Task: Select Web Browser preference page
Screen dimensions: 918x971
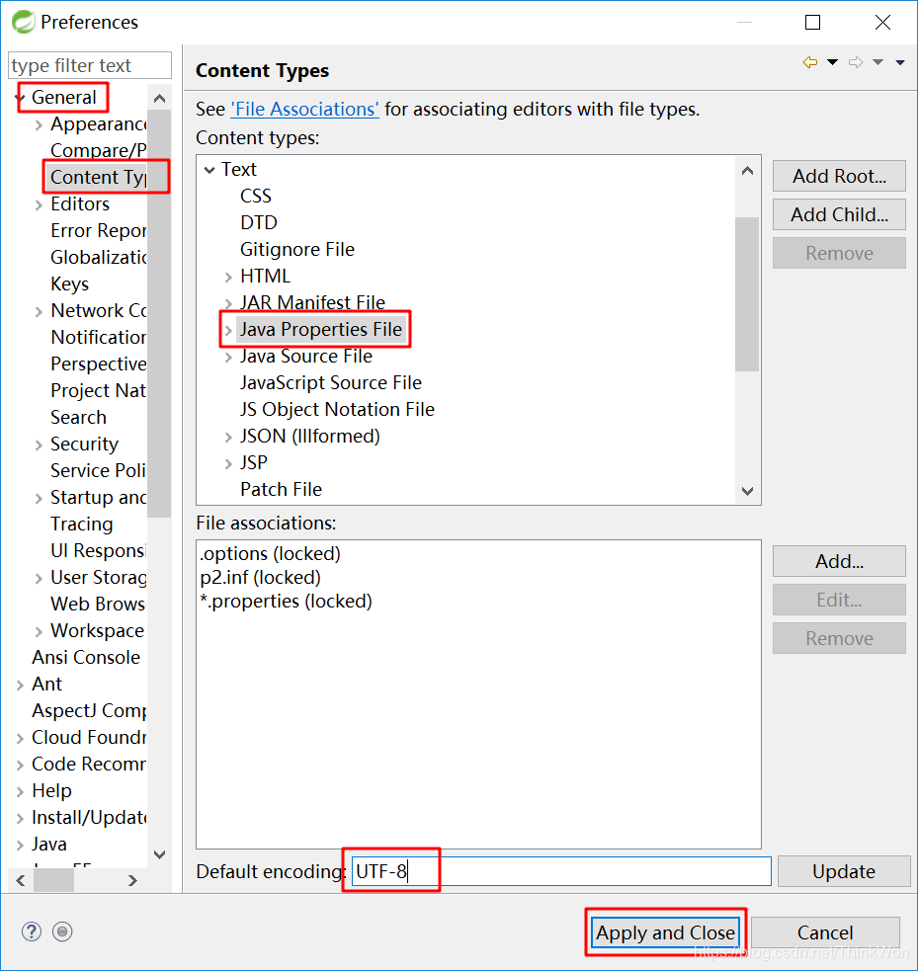Action: (x=99, y=604)
